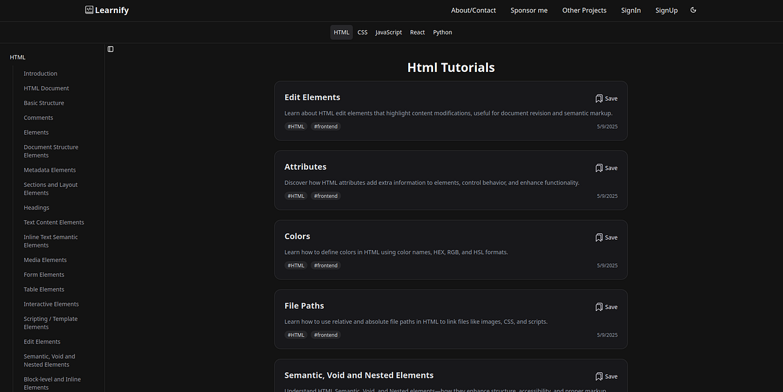This screenshot has width=783, height=392.
Task: Go to the SignUp page
Action: 667,10
